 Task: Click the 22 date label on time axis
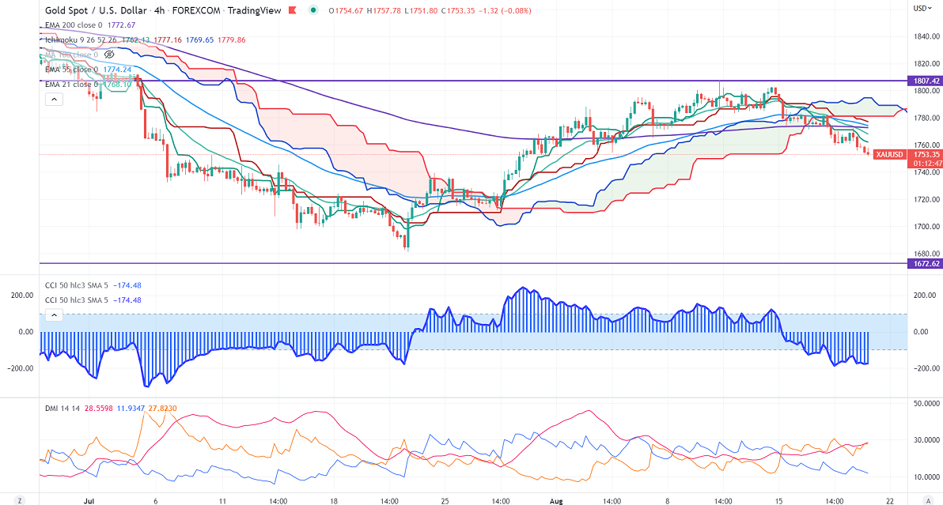(x=890, y=501)
